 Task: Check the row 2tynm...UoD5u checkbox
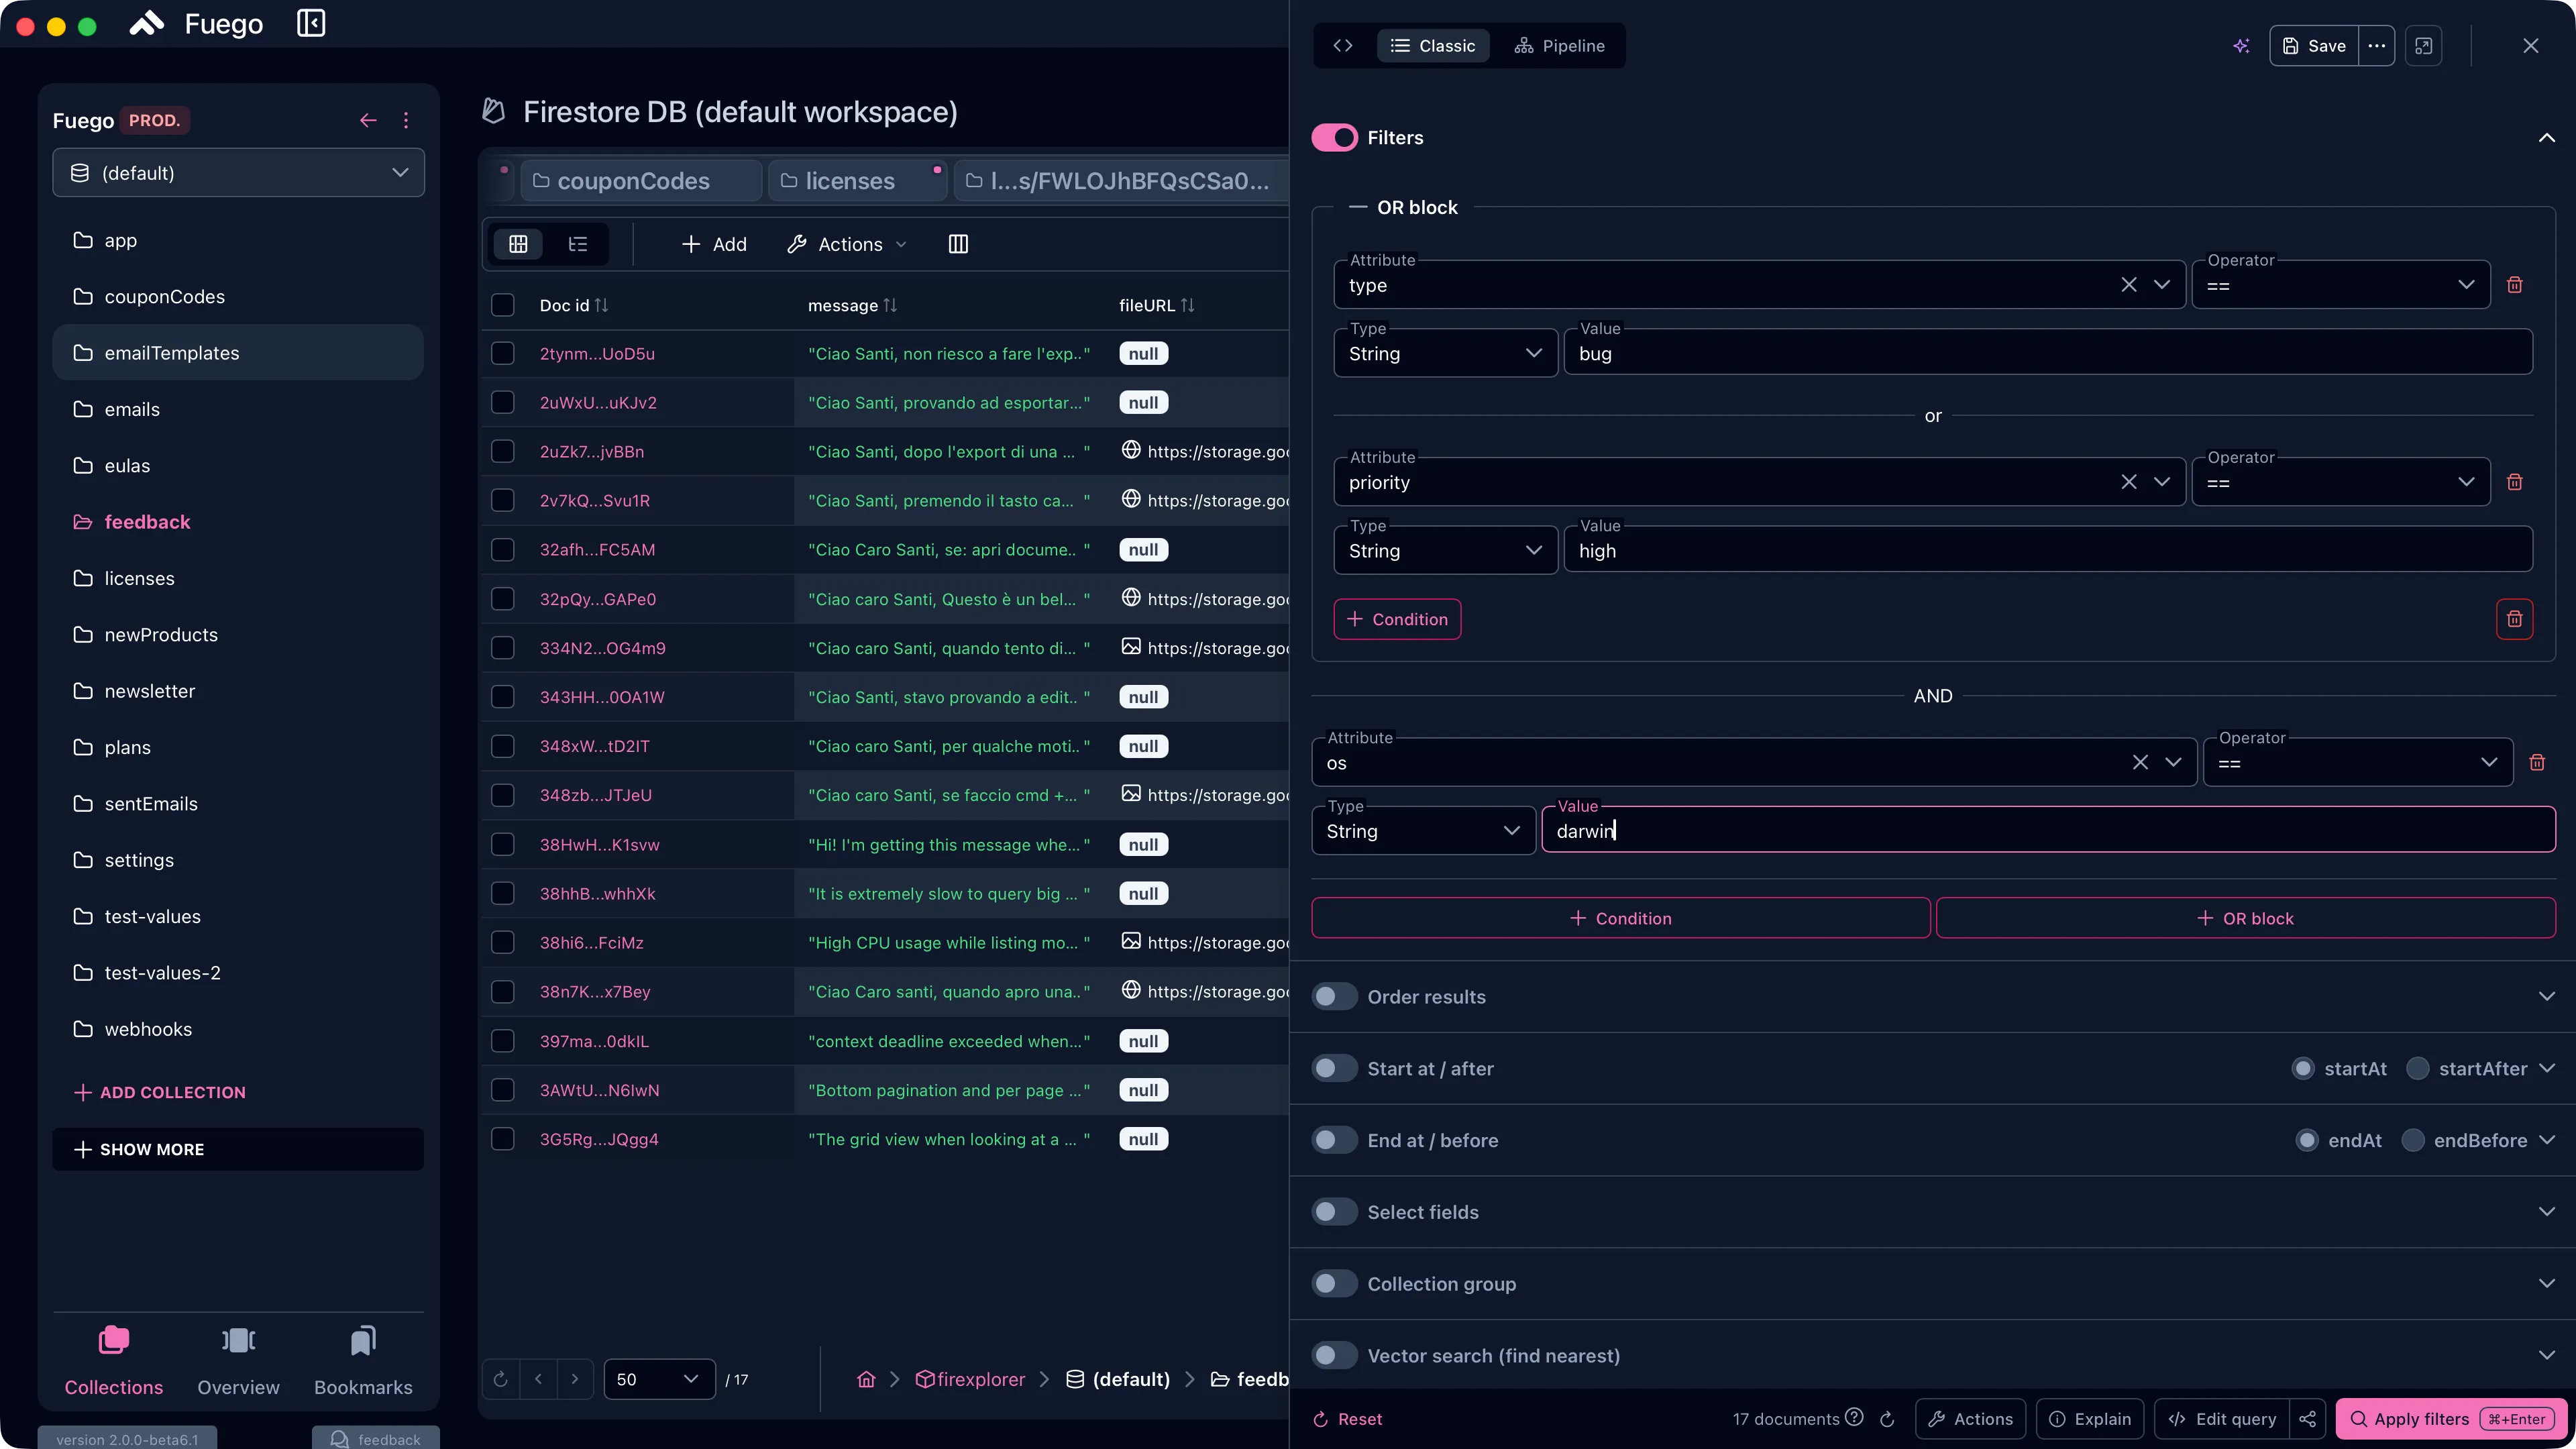click(x=503, y=353)
